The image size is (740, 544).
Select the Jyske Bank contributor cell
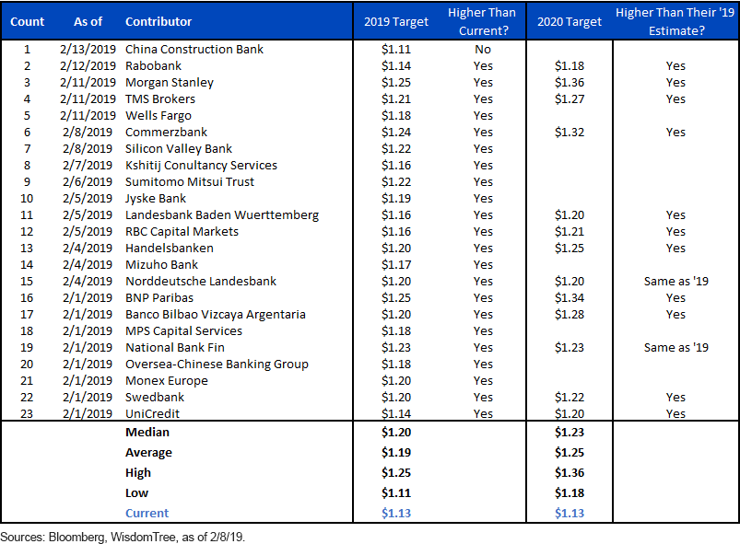coord(156,198)
